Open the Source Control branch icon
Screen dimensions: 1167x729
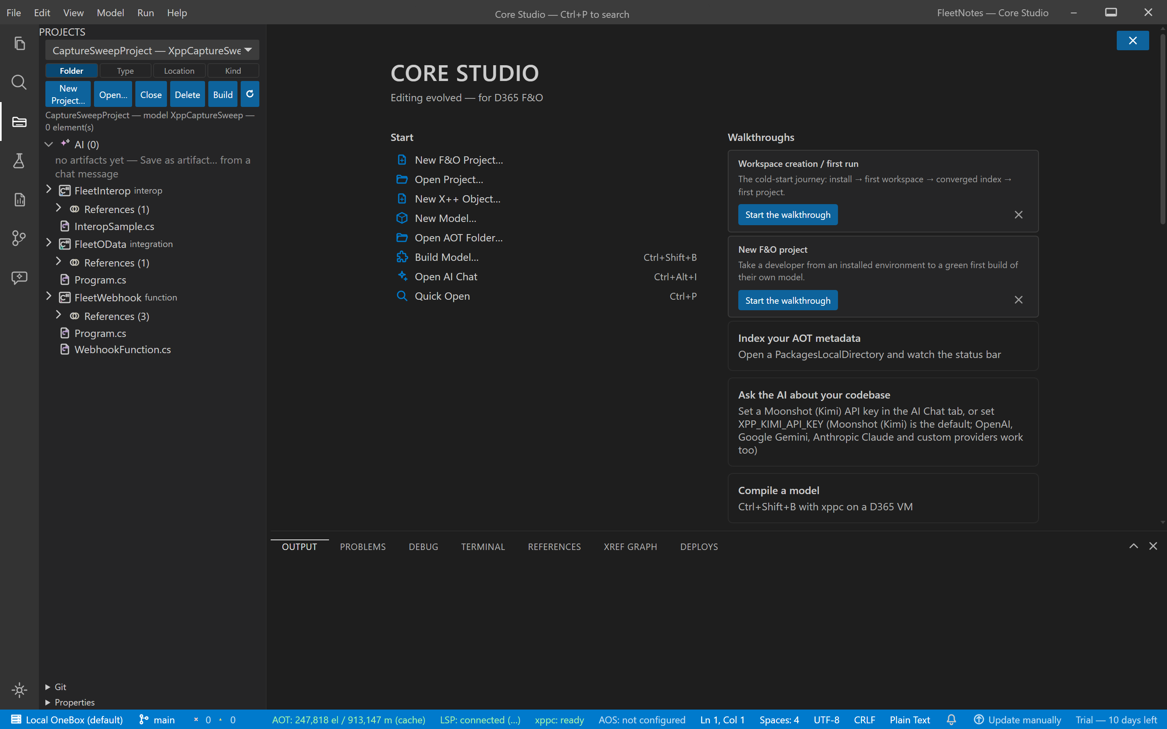19,238
